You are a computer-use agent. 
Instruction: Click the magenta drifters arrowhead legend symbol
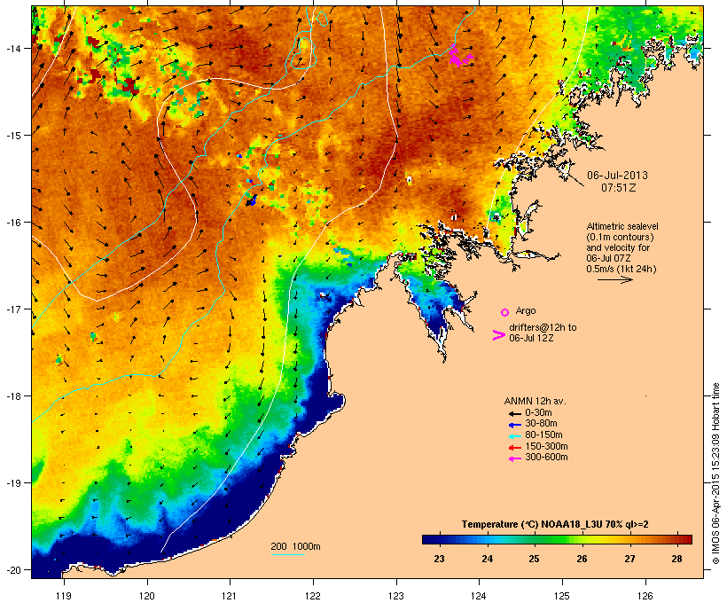(x=499, y=335)
